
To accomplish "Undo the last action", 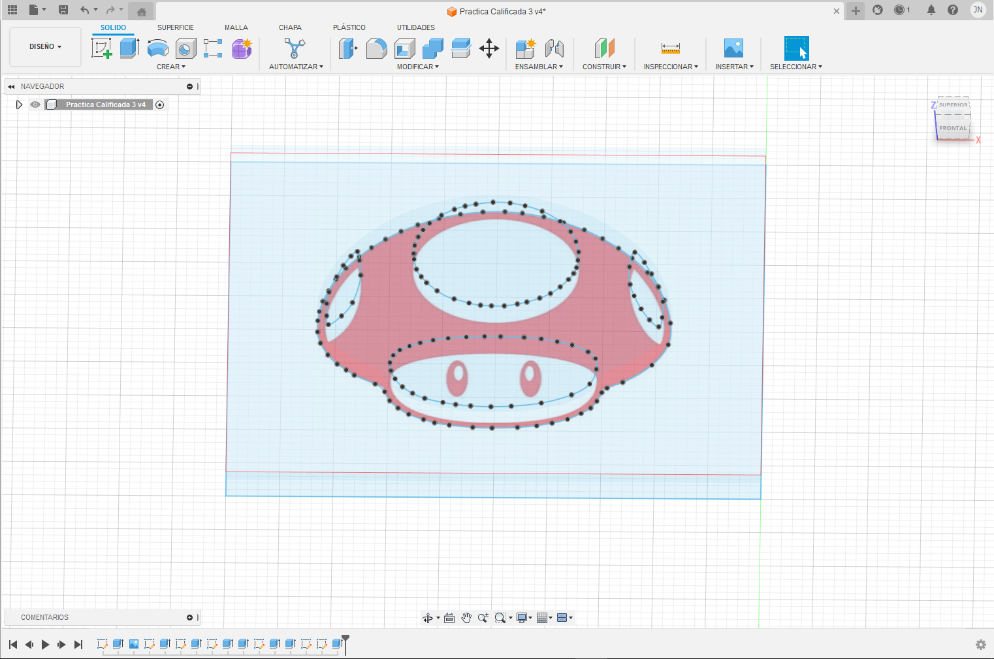I will click(x=84, y=10).
